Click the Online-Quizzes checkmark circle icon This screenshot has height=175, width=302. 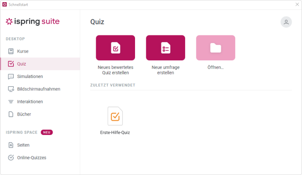[11, 157]
